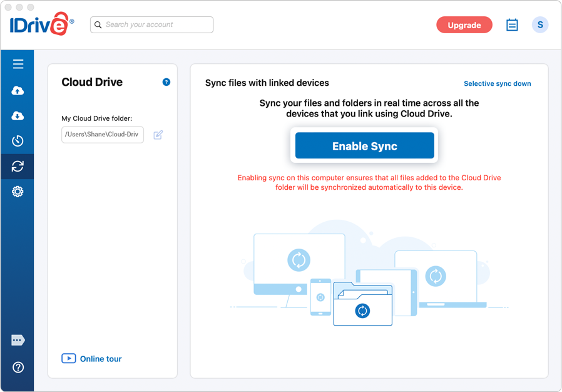Image resolution: width=562 pixels, height=392 pixels.
Task: Open help via the question mark icon
Action: 18,367
